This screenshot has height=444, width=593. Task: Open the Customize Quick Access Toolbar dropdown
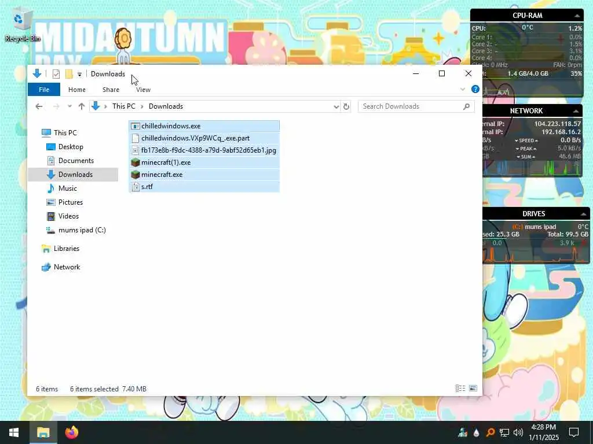point(79,75)
